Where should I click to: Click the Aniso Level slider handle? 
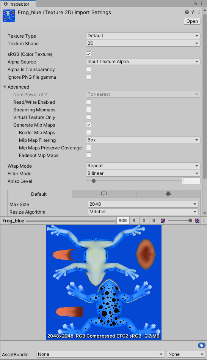[93, 181]
